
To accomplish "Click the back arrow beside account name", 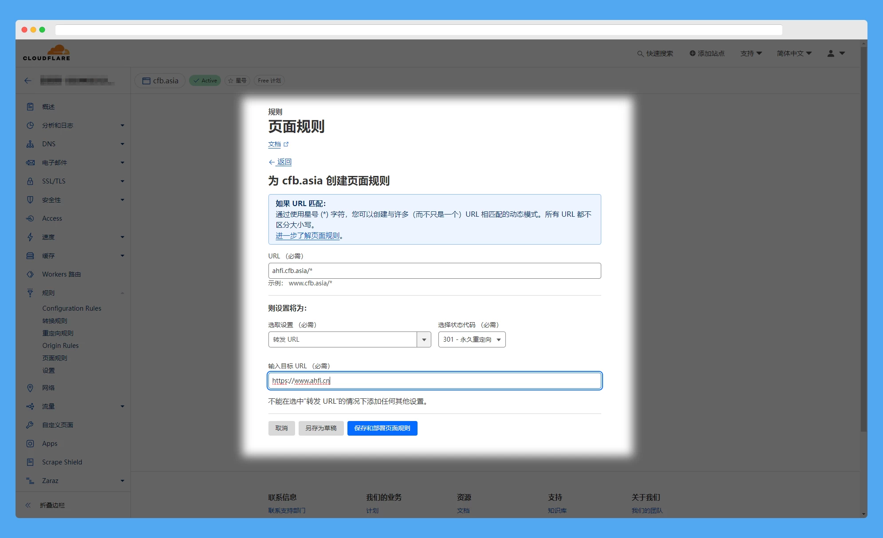I will tap(28, 81).
